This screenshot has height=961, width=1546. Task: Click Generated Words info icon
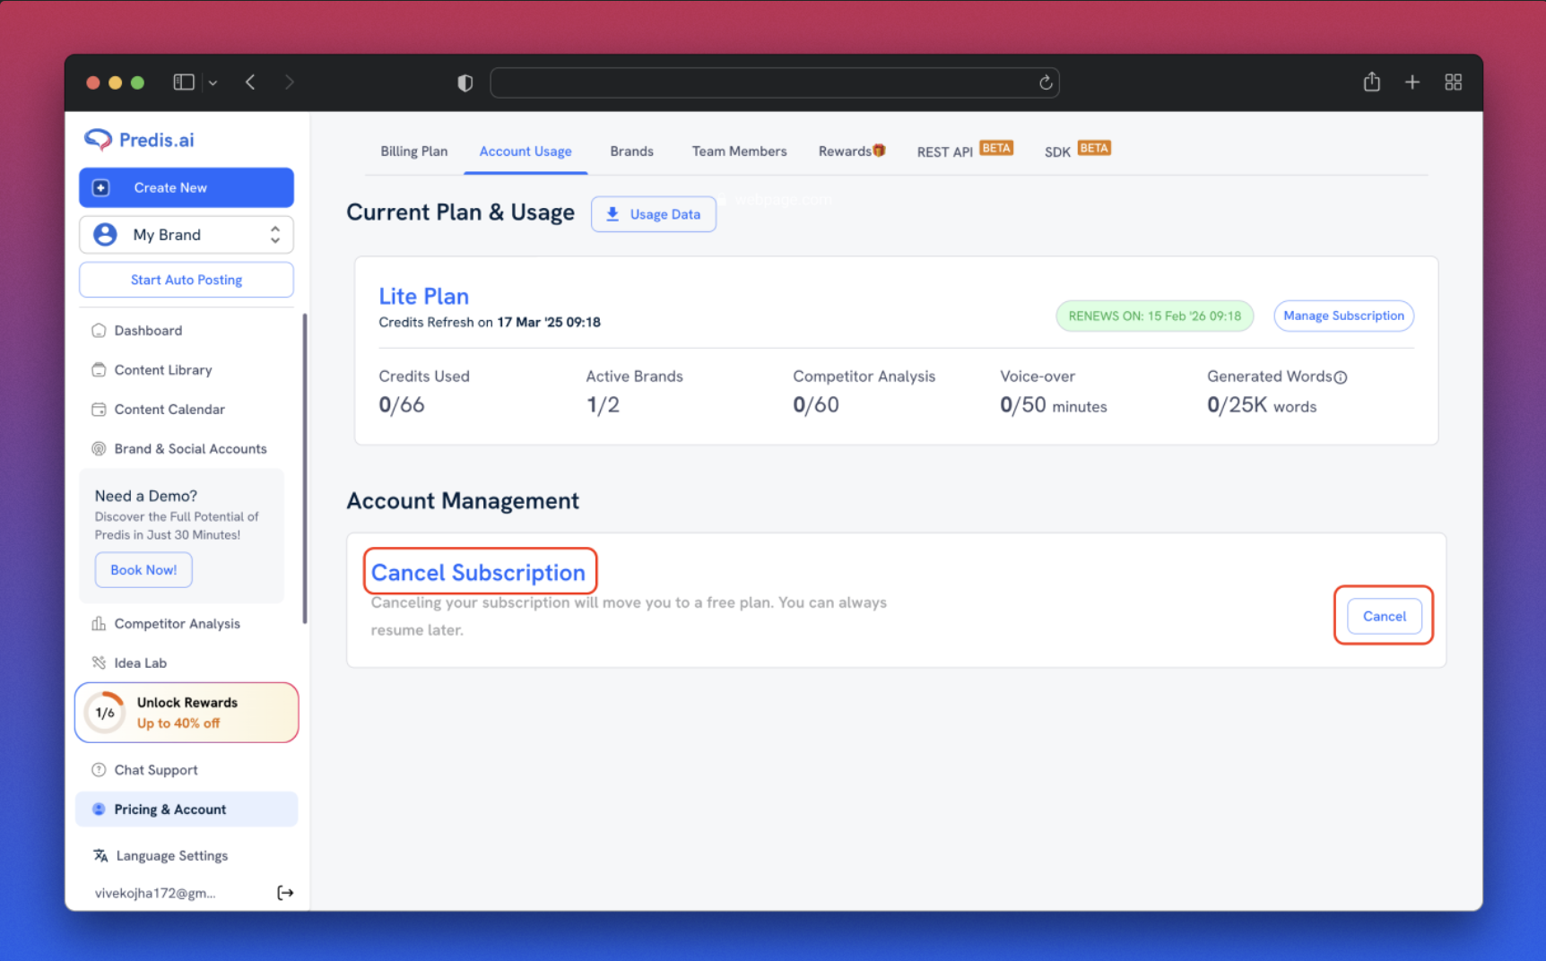(x=1341, y=377)
